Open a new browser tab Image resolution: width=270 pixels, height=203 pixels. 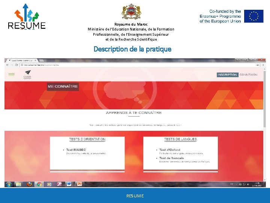coord(41,61)
